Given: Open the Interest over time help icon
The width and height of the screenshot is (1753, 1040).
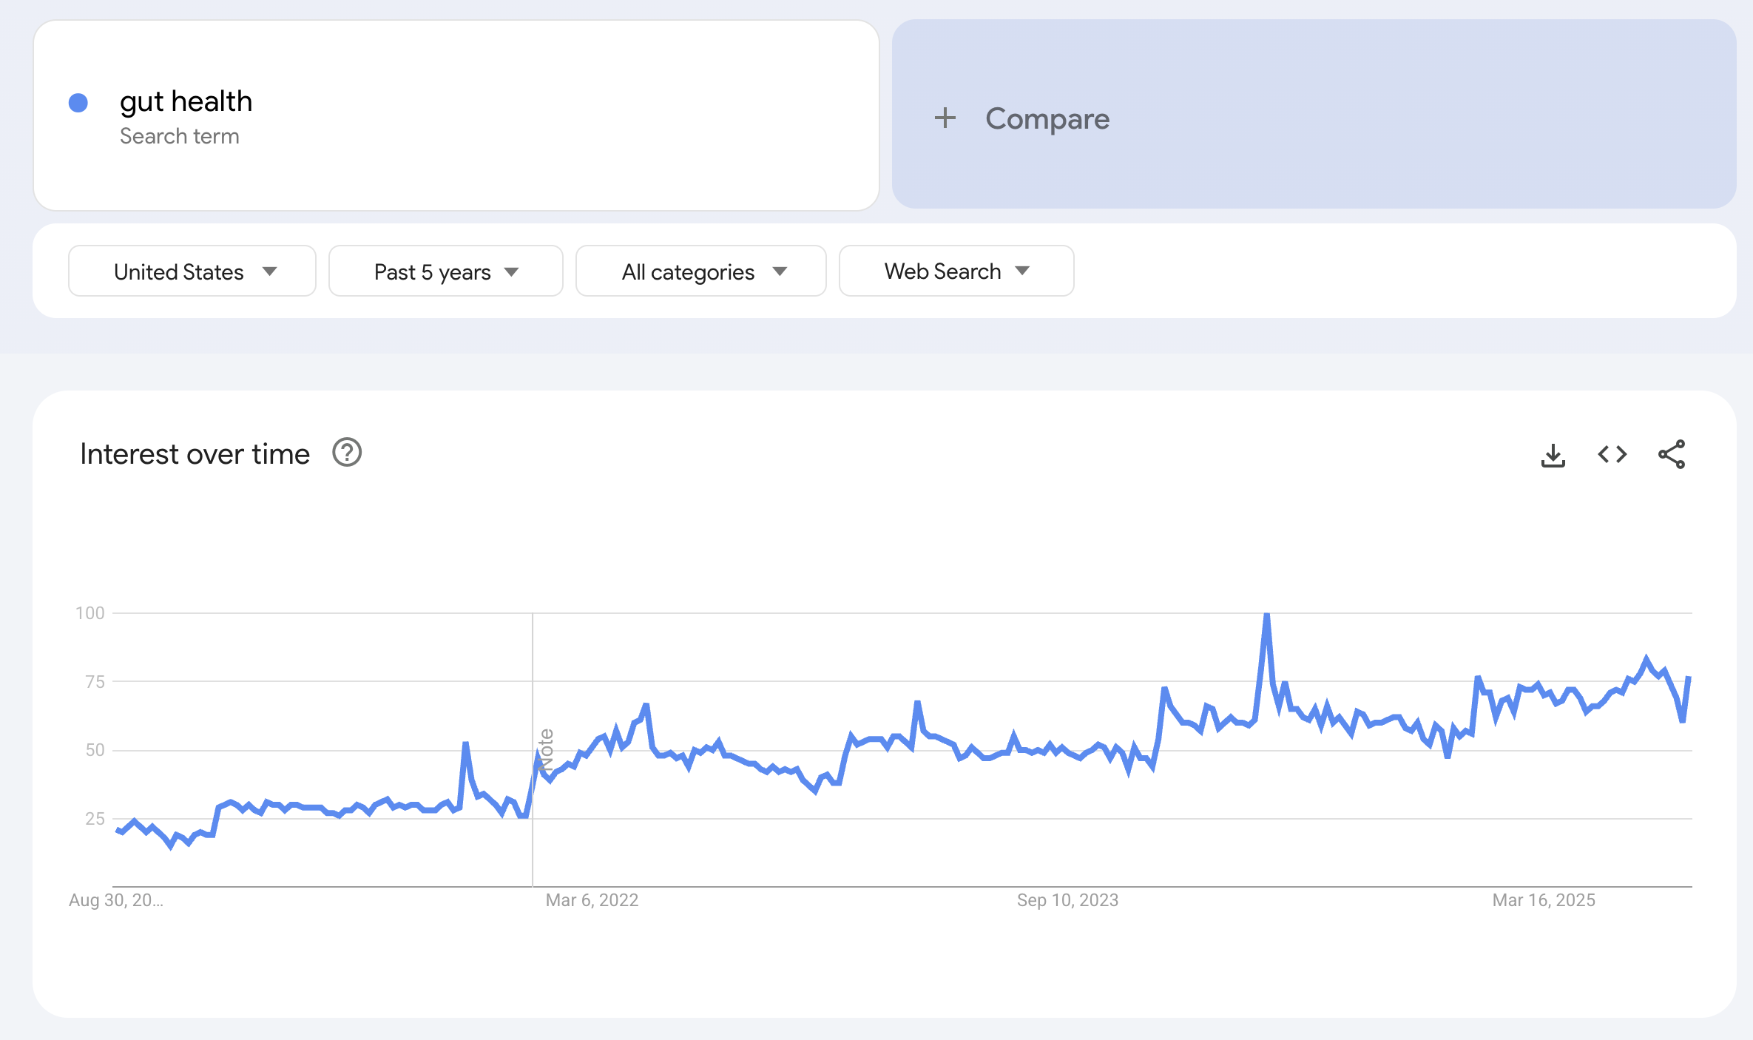Looking at the screenshot, I should (x=346, y=453).
